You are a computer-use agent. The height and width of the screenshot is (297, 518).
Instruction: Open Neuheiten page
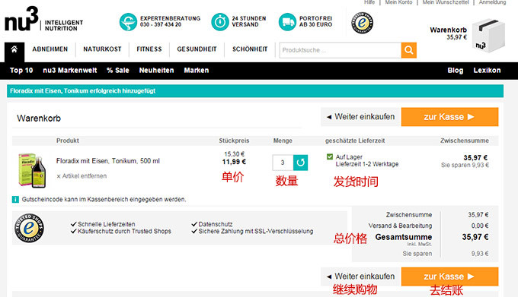pyautogui.click(x=156, y=70)
